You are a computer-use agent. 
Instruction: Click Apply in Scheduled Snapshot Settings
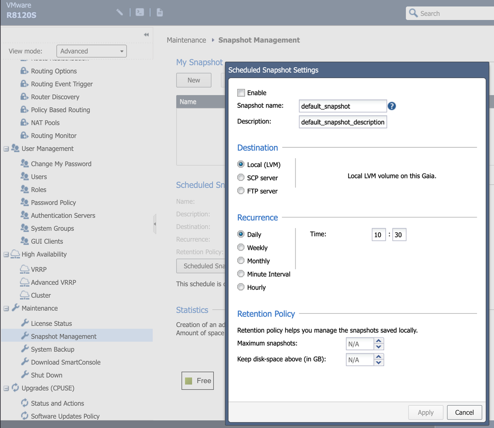tap(426, 412)
